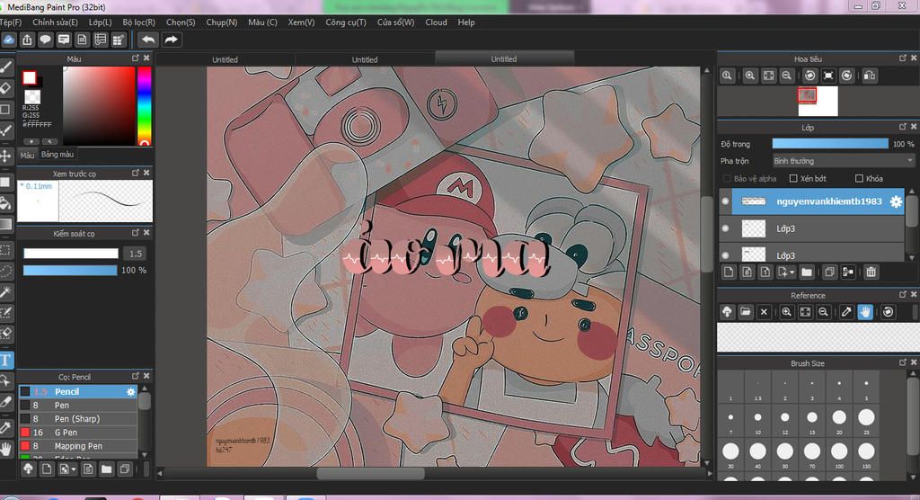Open layer settings gear for nguyenvankhiemtb1983
Image resolution: width=920 pixels, height=500 pixels.
(x=896, y=201)
